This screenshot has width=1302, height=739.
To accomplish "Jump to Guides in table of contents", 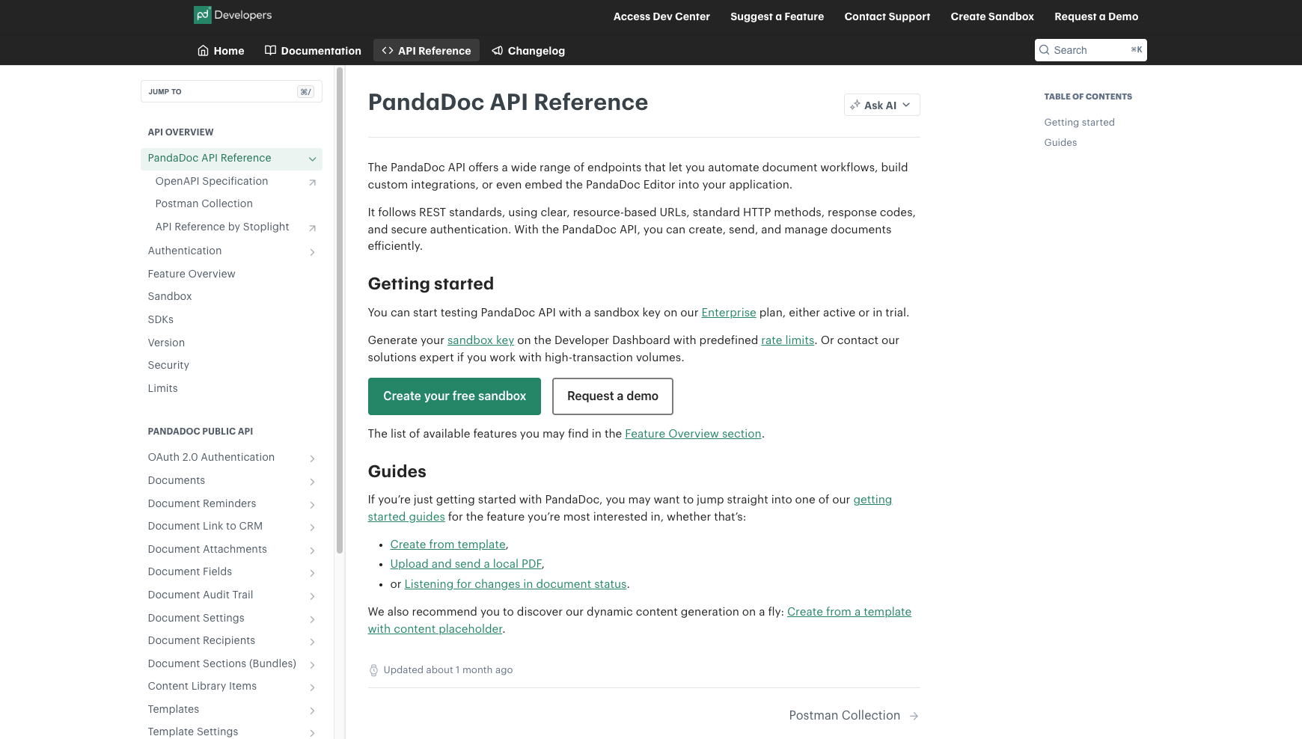I will (1060, 142).
